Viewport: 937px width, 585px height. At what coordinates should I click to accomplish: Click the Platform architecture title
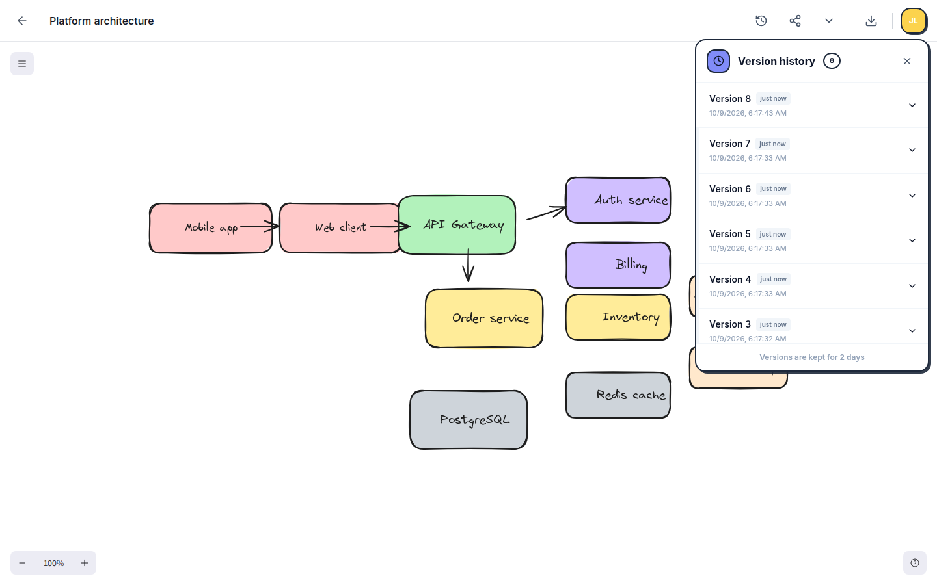pyautogui.click(x=102, y=21)
